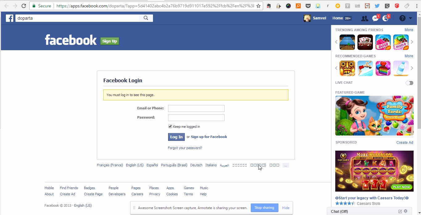Viewport: 421px width, 215px height.
Task: Bookmark this page with the star icon
Action: pos(258,6)
